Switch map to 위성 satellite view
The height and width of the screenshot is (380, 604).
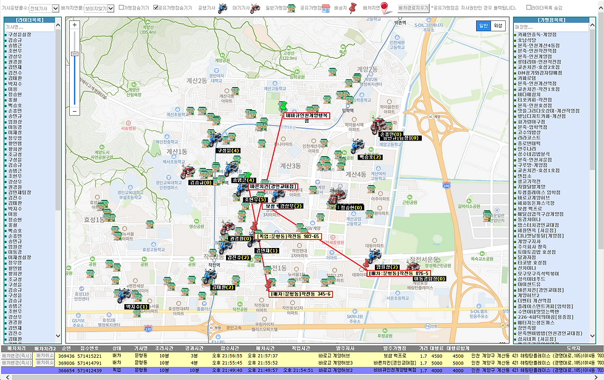[x=498, y=26]
